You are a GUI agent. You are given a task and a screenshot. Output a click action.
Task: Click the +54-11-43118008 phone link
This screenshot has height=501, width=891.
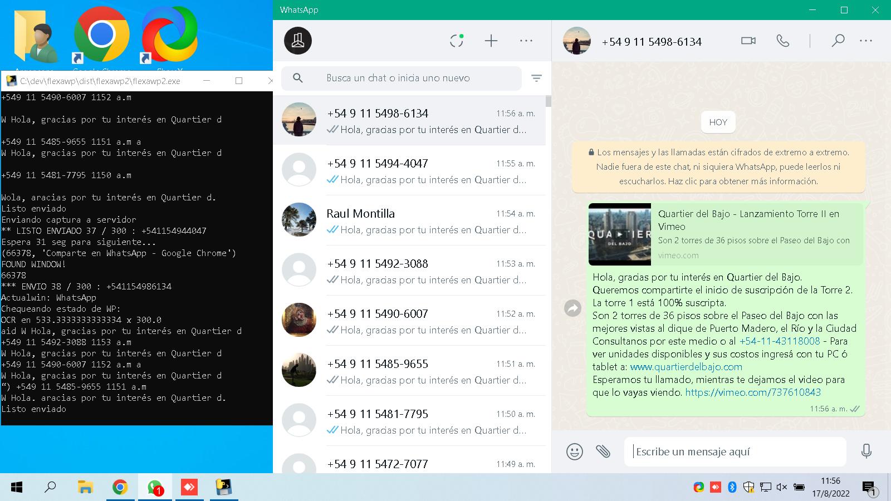tap(780, 341)
